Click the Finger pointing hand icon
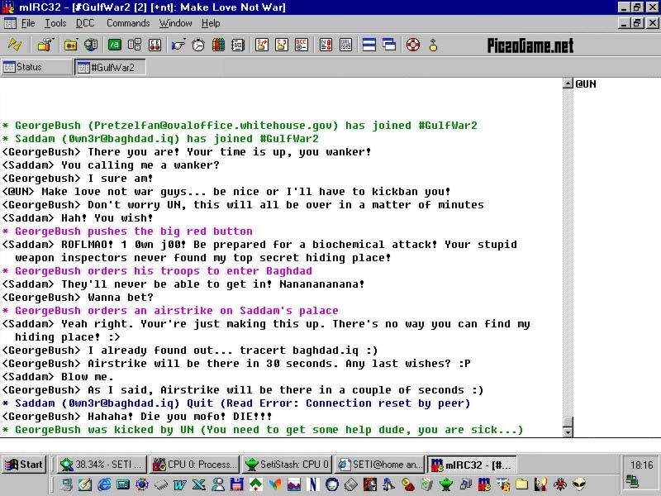Viewport: 661px width, 496px height. (178, 45)
